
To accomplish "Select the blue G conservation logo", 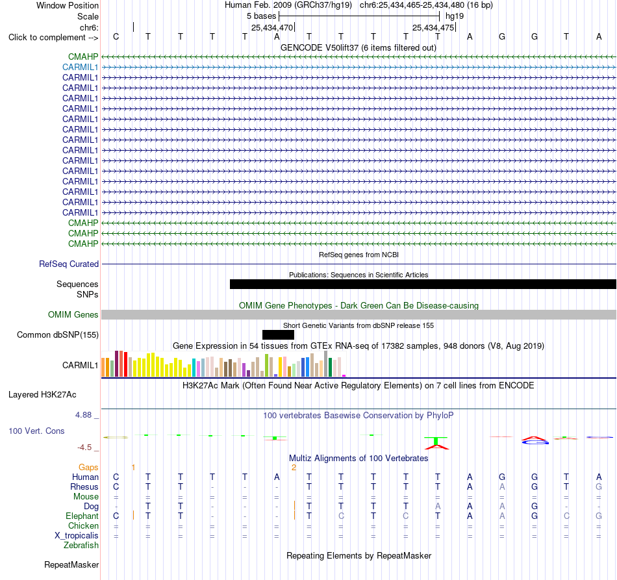I will (535, 442).
